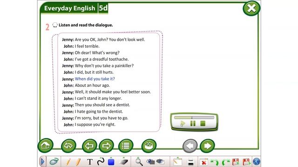Pause the dialogue audio
Screen dimensions: 298x167
193,123
